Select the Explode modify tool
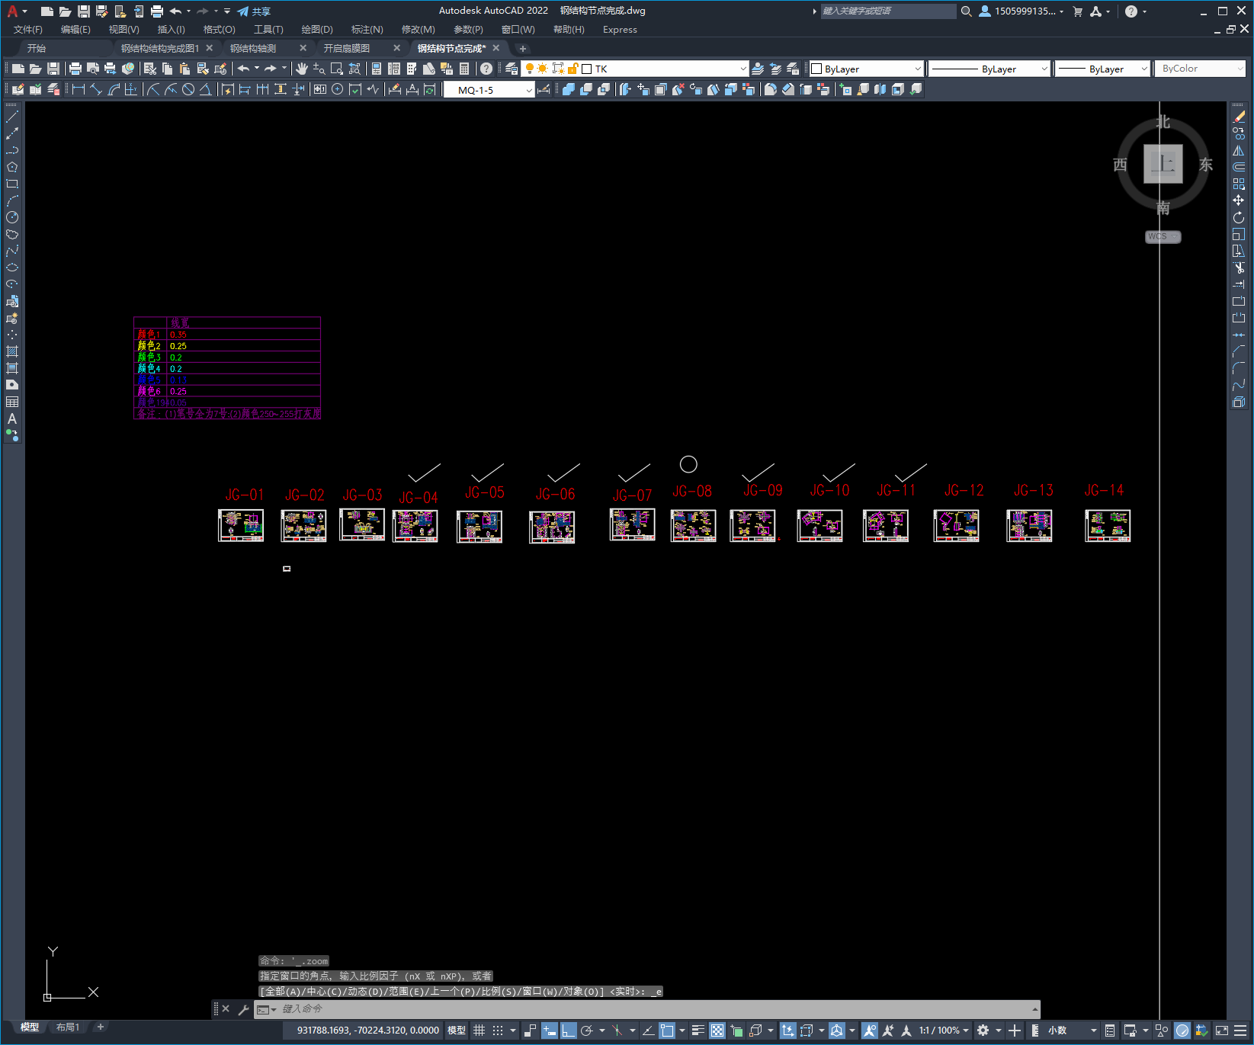The height and width of the screenshot is (1045, 1254). tap(1239, 402)
